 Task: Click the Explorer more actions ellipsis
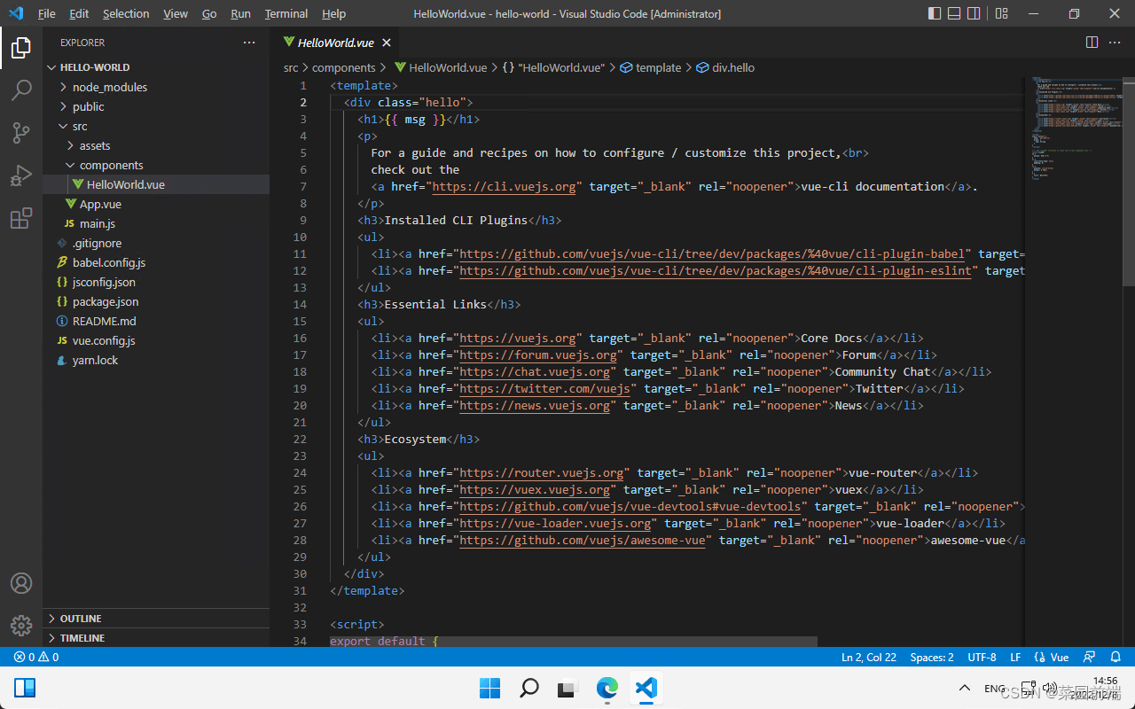point(249,43)
